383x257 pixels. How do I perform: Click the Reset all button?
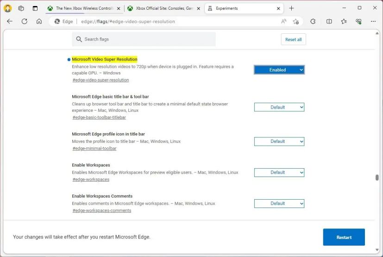click(x=293, y=39)
